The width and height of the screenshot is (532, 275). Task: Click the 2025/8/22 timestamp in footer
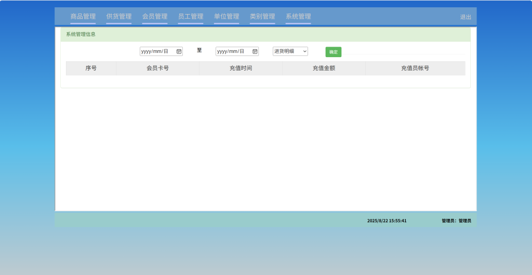coord(387,221)
